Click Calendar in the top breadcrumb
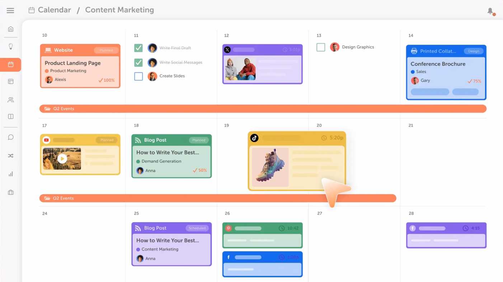Screen dimensions: 503x282 click(x=55, y=10)
